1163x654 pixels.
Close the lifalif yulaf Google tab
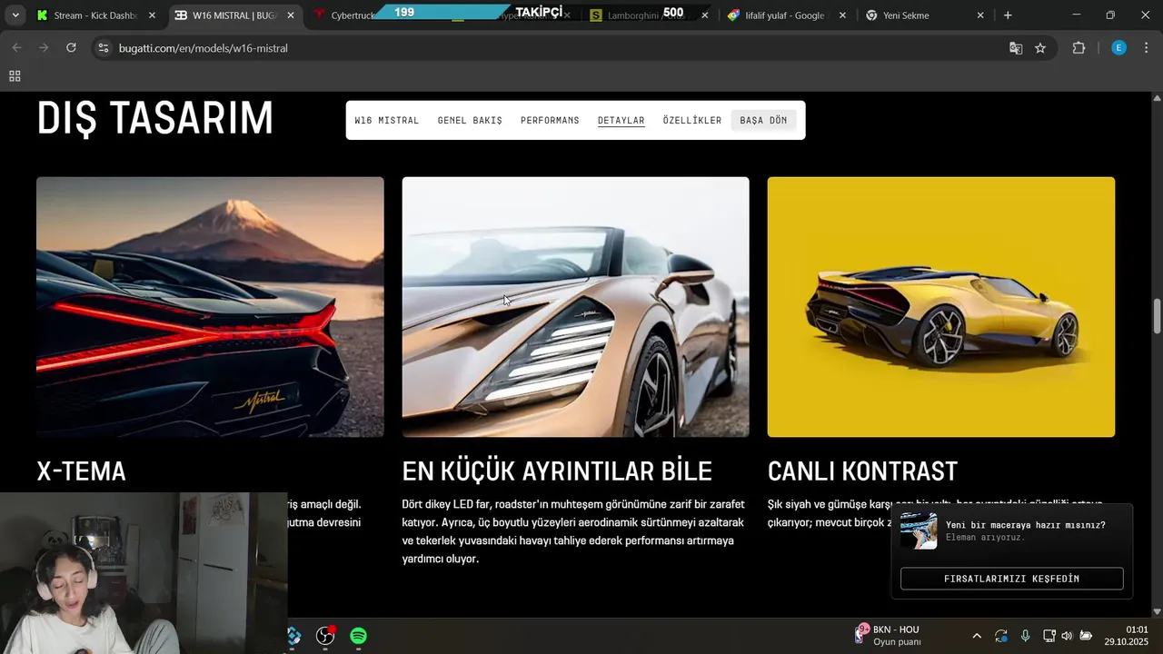[x=842, y=15]
